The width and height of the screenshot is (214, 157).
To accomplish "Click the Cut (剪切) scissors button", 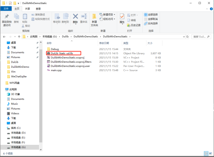I will tap(26, 26).
